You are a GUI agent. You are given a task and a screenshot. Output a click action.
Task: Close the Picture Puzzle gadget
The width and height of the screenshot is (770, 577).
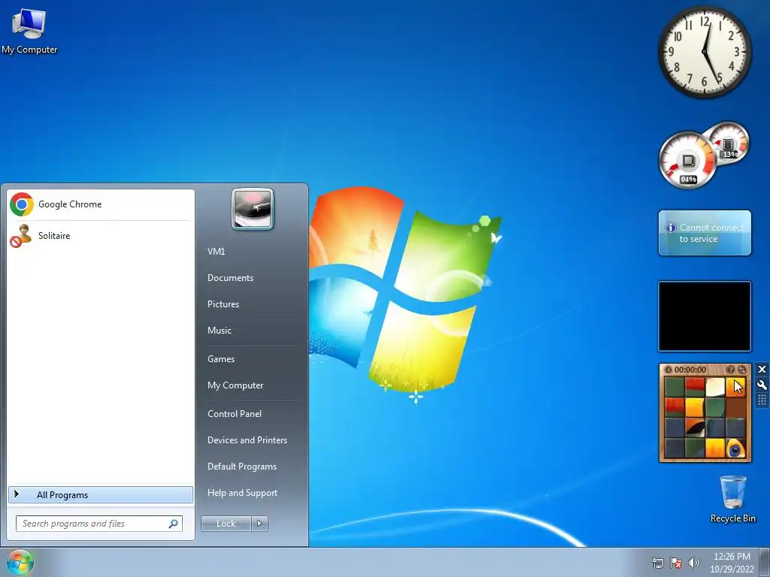pyautogui.click(x=762, y=370)
